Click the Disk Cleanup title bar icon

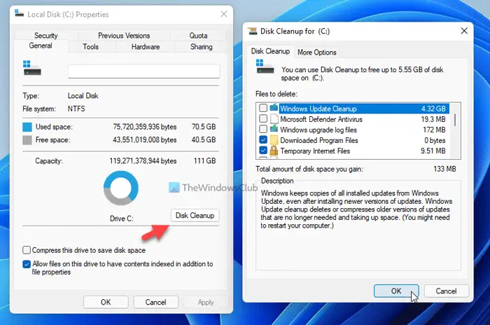point(252,31)
